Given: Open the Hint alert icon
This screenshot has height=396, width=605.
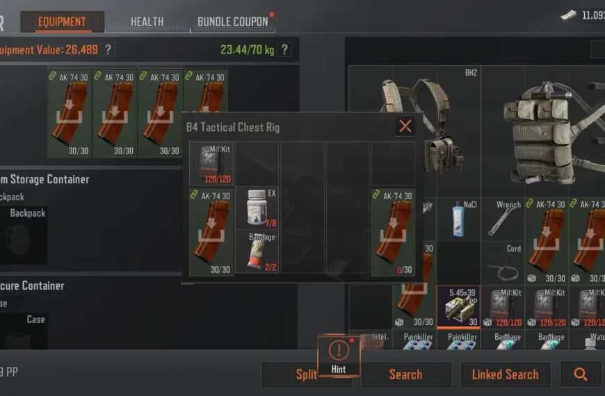Looking at the screenshot, I should point(339,356).
